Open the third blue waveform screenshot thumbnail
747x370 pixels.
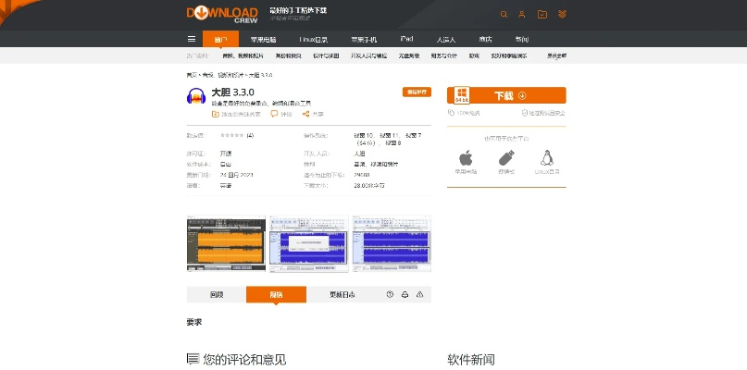coord(392,243)
